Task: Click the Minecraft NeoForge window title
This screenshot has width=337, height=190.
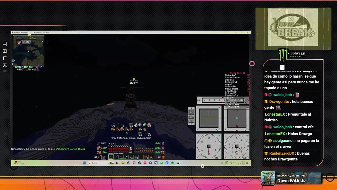Action: 32,32
